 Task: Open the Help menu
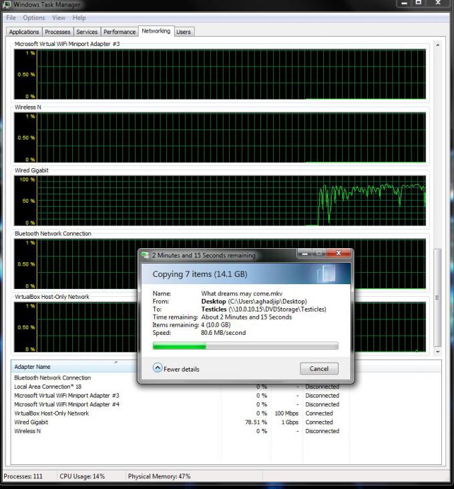coord(79,18)
